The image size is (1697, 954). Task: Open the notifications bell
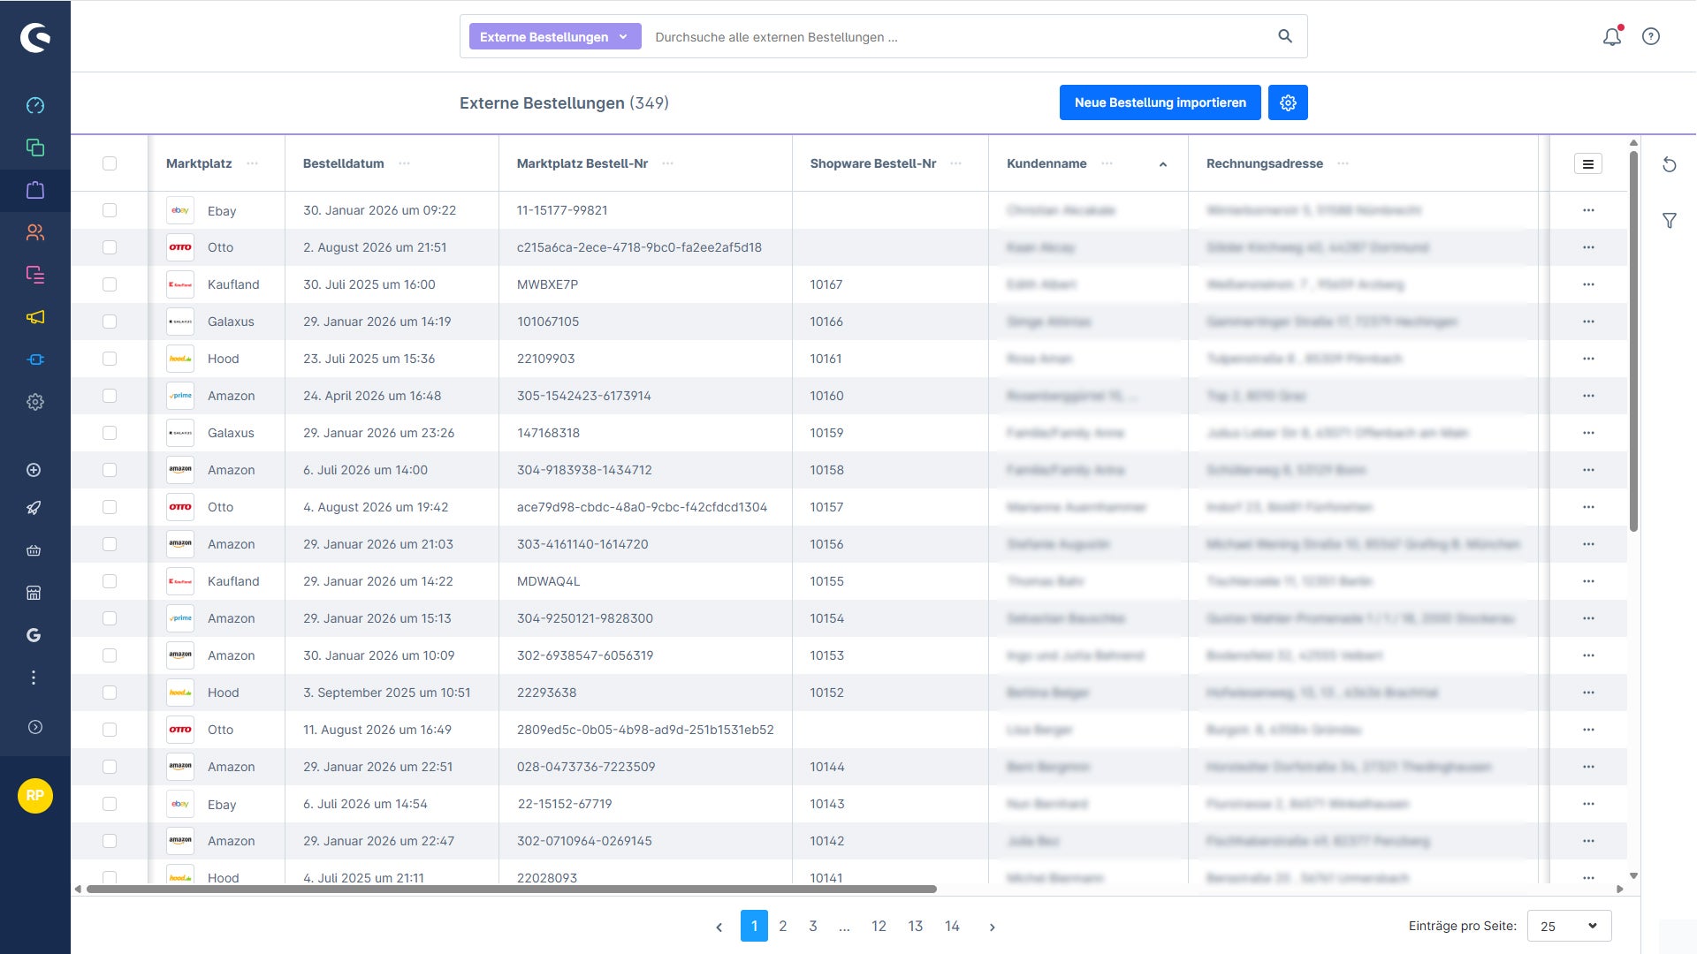coord(1612,36)
